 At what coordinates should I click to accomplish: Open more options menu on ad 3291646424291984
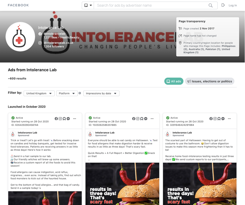[229, 119]
